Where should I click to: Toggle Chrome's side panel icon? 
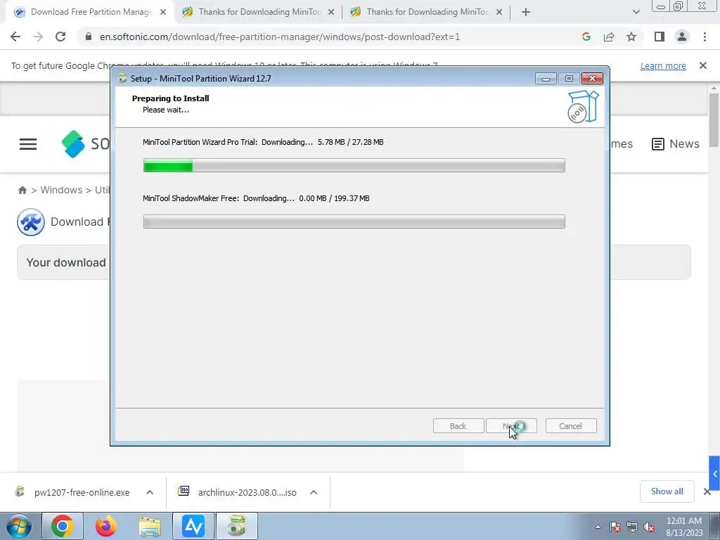point(660,37)
